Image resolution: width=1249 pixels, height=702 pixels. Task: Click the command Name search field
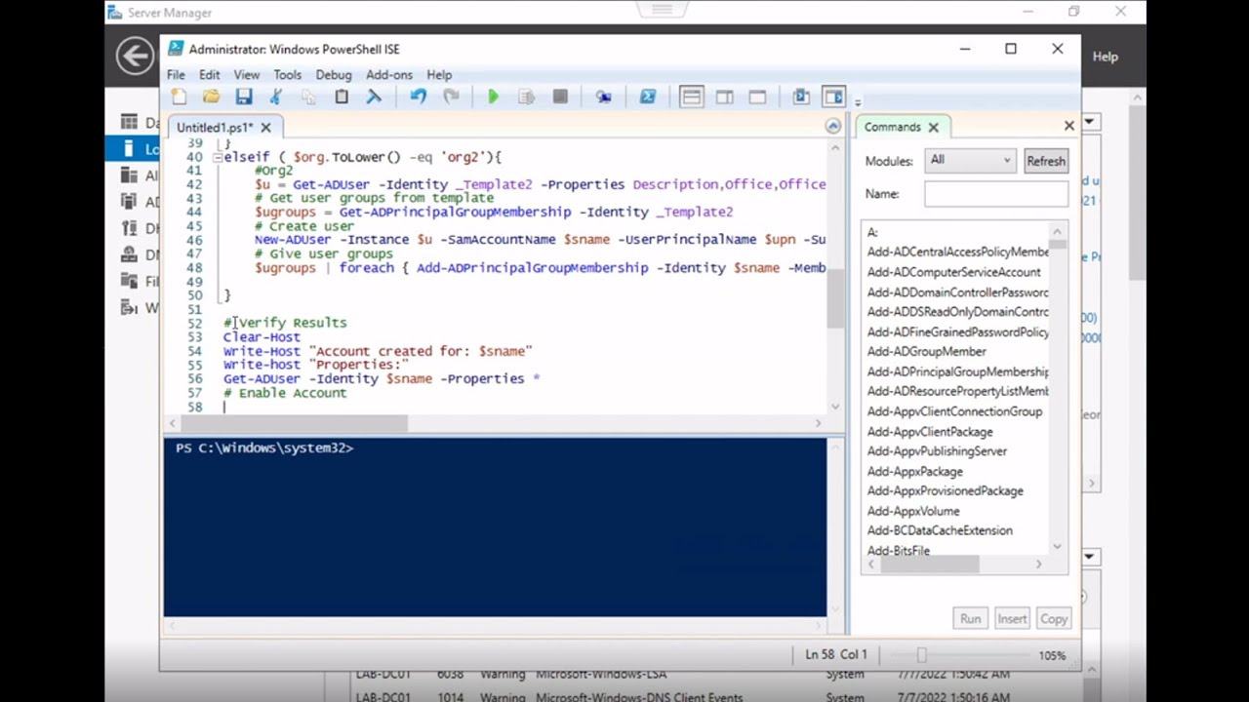point(996,194)
